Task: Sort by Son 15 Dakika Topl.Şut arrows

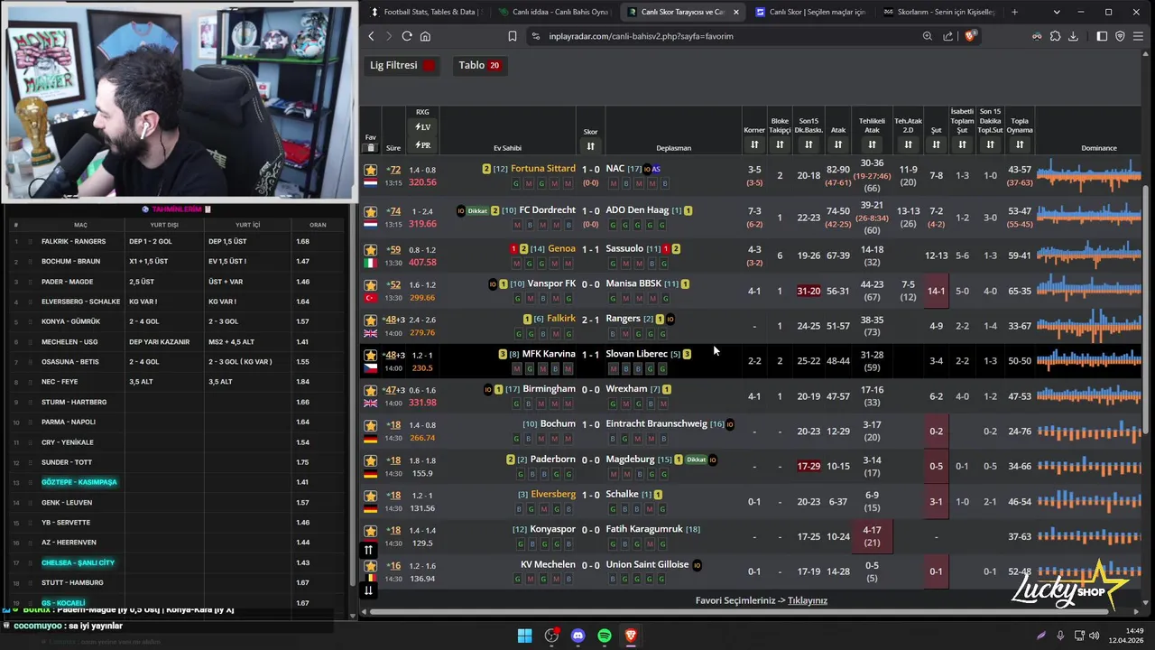Action: coord(990,144)
